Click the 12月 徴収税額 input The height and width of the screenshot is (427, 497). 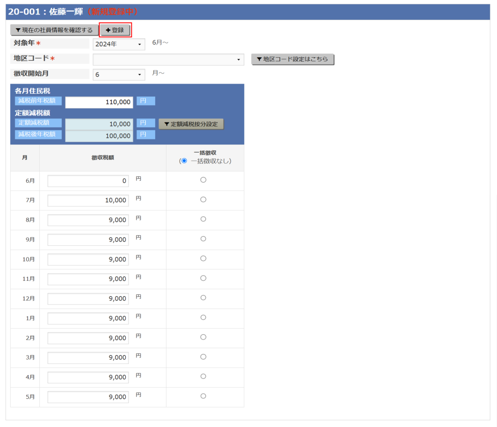click(88, 299)
